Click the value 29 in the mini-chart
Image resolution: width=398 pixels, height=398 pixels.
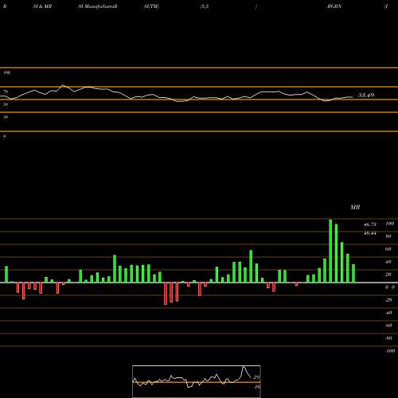(x=256, y=377)
